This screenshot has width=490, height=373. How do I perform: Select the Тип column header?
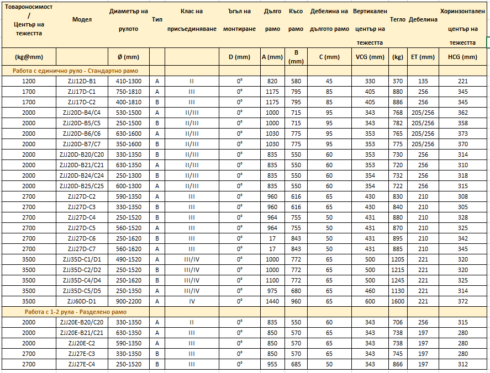tap(157, 19)
